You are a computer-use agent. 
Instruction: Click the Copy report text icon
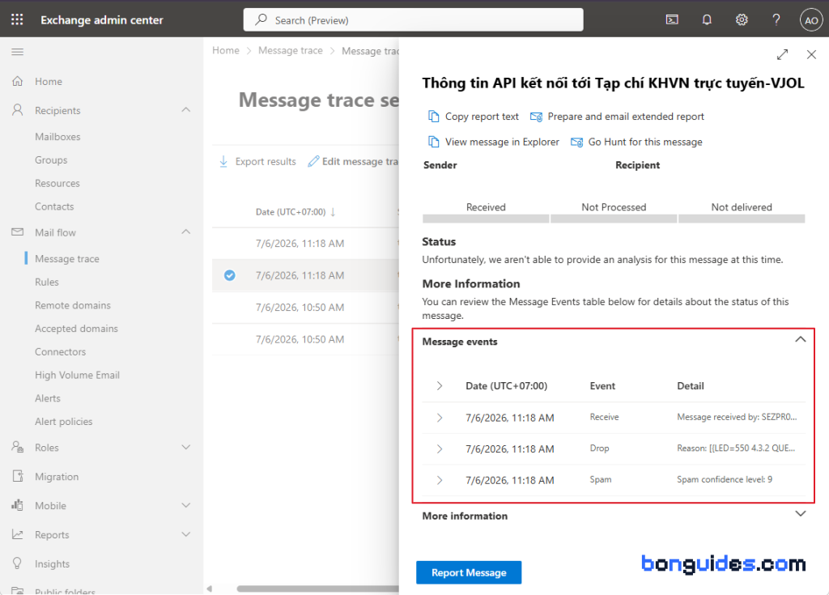pos(434,117)
